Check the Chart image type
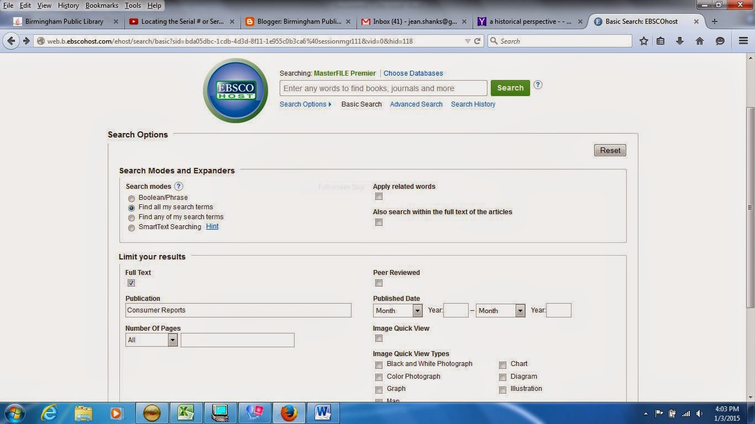755x424 pixels. click(502, 365)
